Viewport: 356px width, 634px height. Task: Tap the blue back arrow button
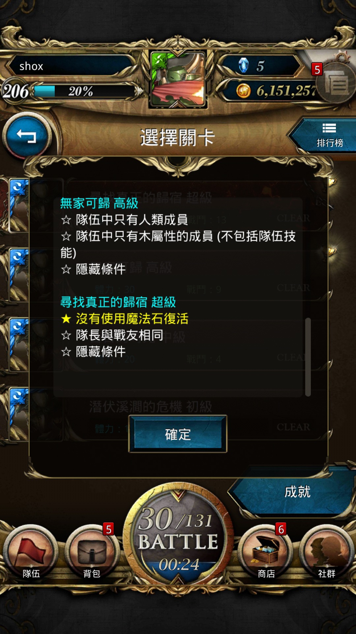point(27,136)
